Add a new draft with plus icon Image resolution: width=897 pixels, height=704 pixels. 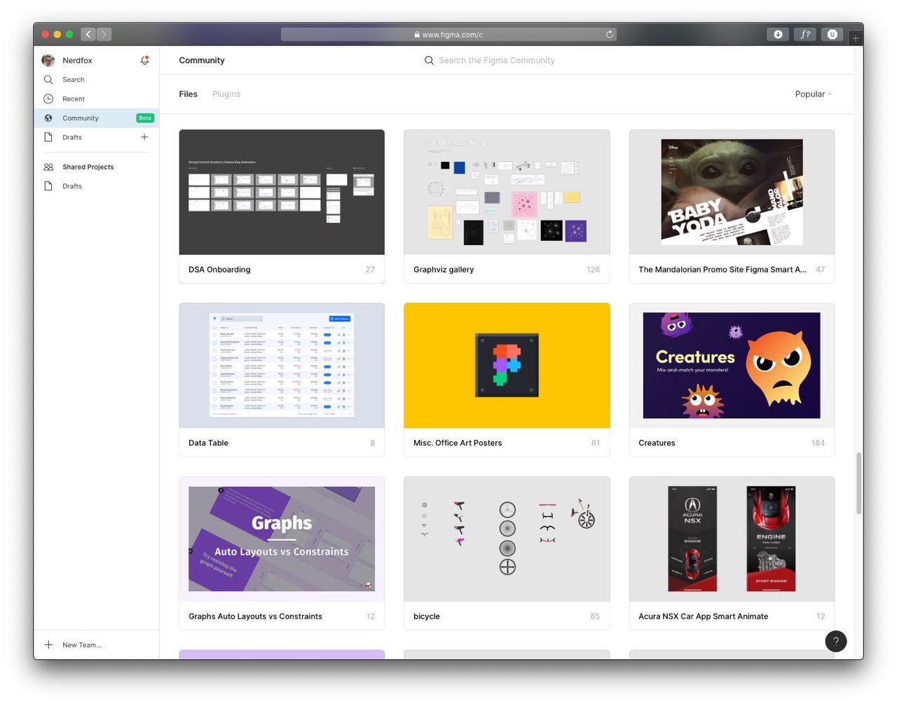[144, 137]
